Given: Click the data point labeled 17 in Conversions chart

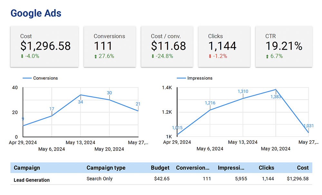Looking at the screenshot, I should (52, 116).
